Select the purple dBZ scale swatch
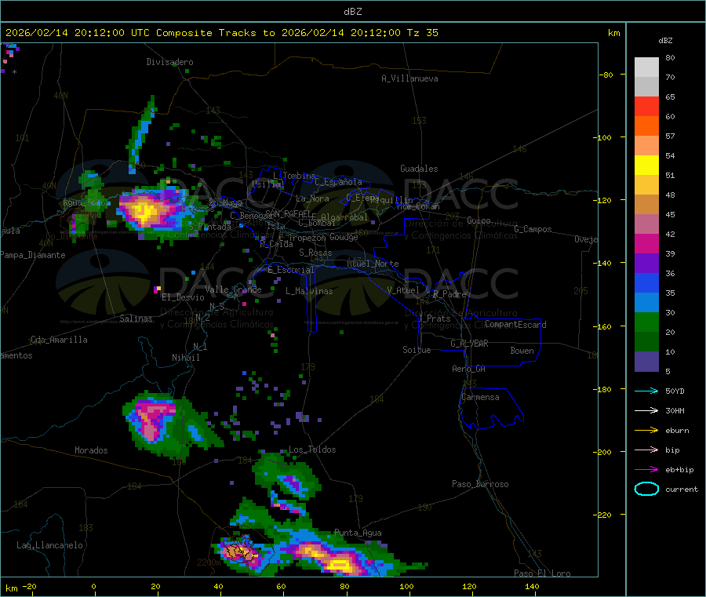This screenshot has width=706, height=597. click(x=646, y=264)
